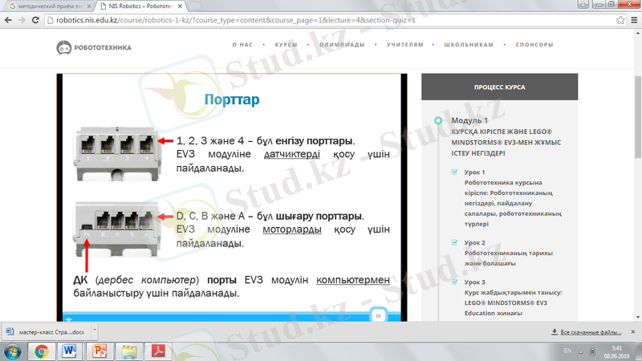Launch PowerPoint from the taskbar

point(100,351)
